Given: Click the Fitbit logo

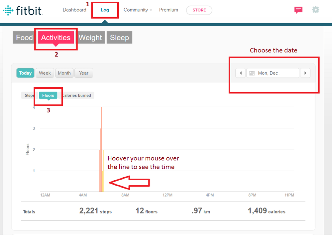Looking at the screenshot, I should tap(23, 10).
